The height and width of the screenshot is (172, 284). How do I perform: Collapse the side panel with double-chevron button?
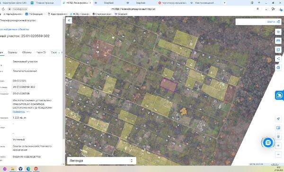(x=69, y=20)
